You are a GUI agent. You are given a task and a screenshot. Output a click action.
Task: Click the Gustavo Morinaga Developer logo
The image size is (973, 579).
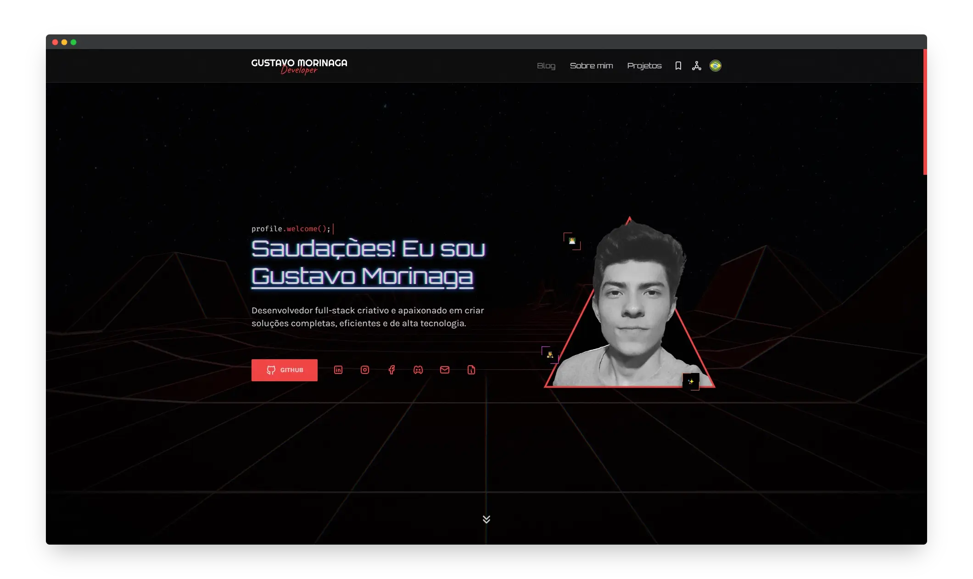pos(299,66)
